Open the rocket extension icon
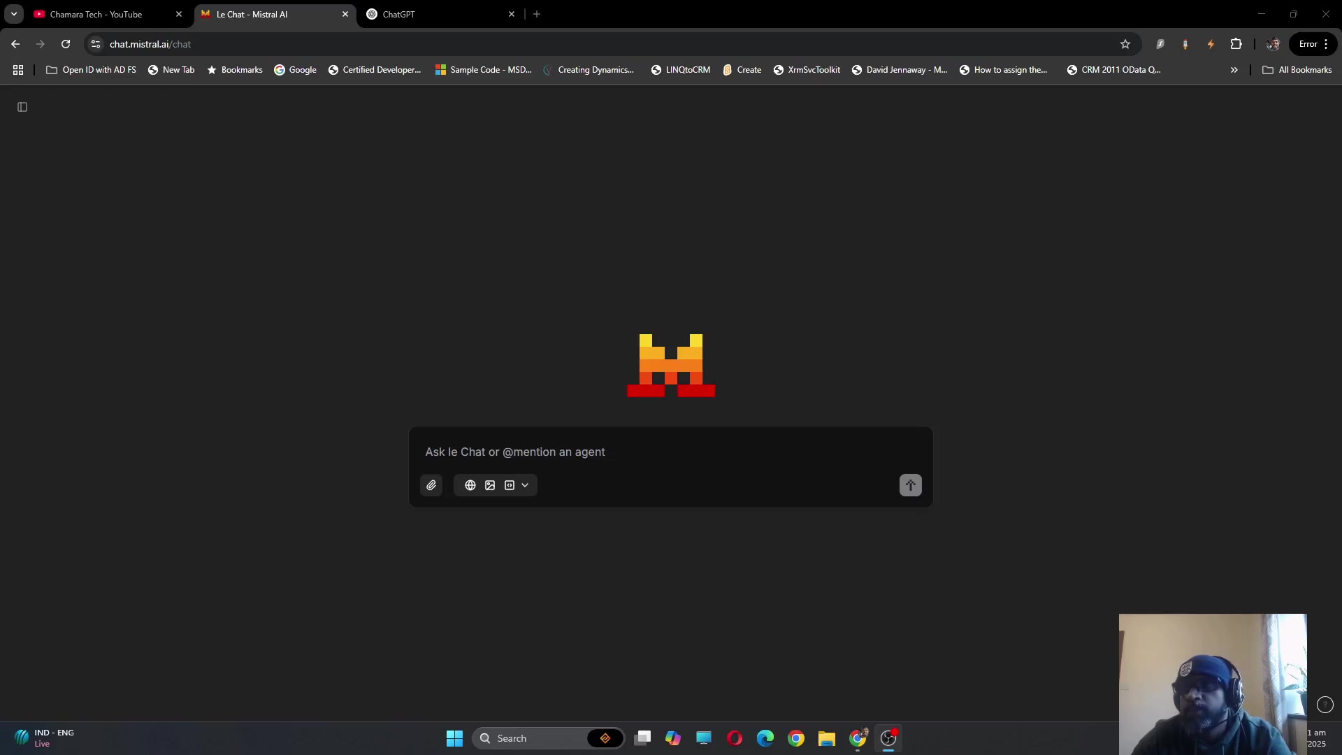The image size is (1342, 755). pos(1185,44)
